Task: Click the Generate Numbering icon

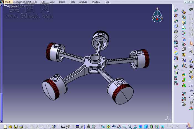Action: [x=183, y=49]
